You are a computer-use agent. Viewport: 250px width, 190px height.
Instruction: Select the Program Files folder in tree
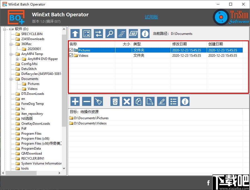(x=31, y=134)
